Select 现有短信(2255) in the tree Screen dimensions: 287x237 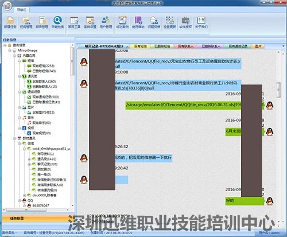[44, 66]
